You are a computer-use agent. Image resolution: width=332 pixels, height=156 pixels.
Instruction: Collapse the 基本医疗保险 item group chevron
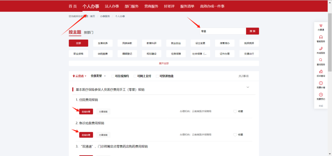248,87
